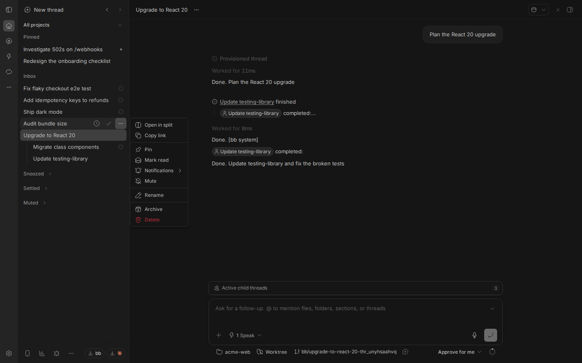
Task: Select the Upgrade to React 20 thread
Action: (x=73, y=136)
